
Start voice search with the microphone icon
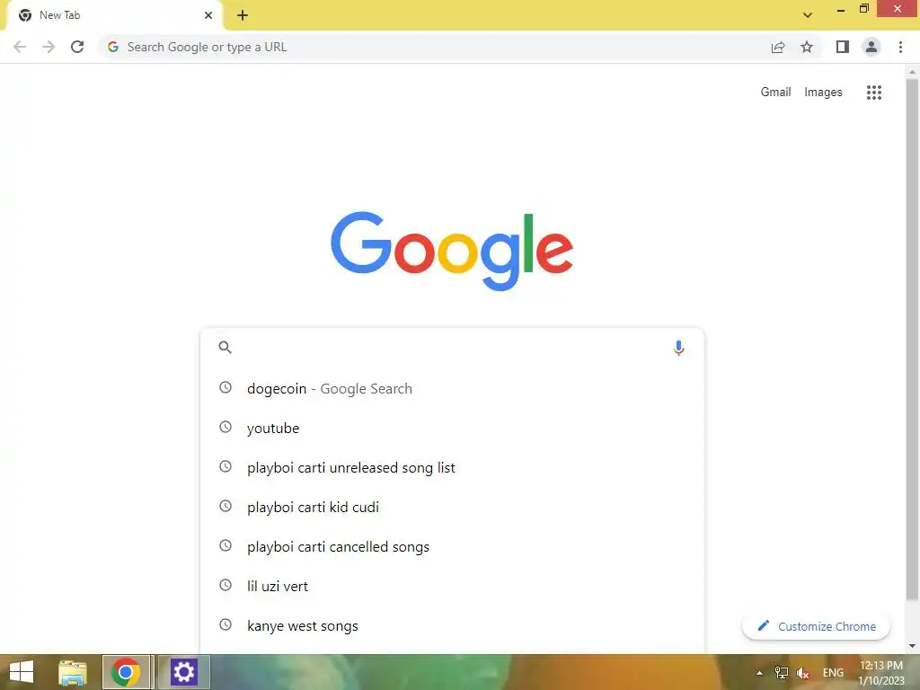coord(678,348)
